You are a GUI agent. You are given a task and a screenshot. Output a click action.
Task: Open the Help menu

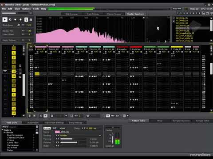tap(43, 9)
